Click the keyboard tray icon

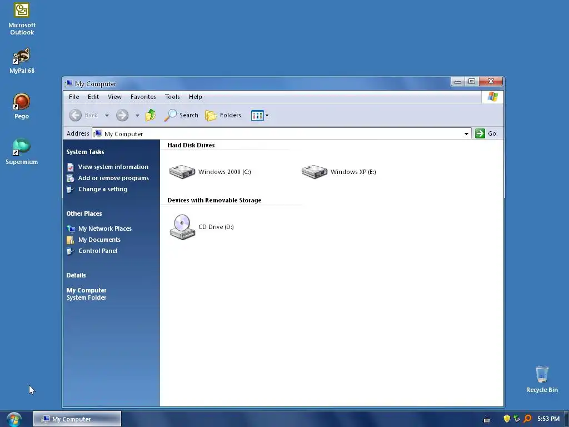pos(487,419)
